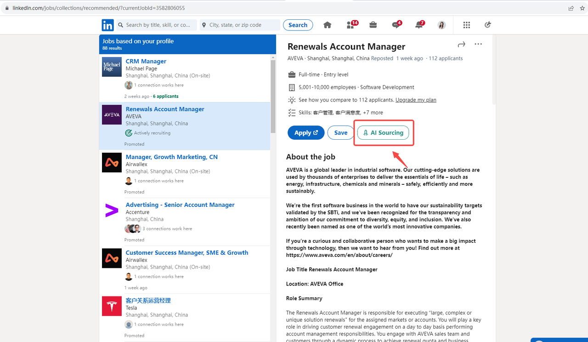
Task: Open the three-dot more options menu
Action: [x=478, y=45]
